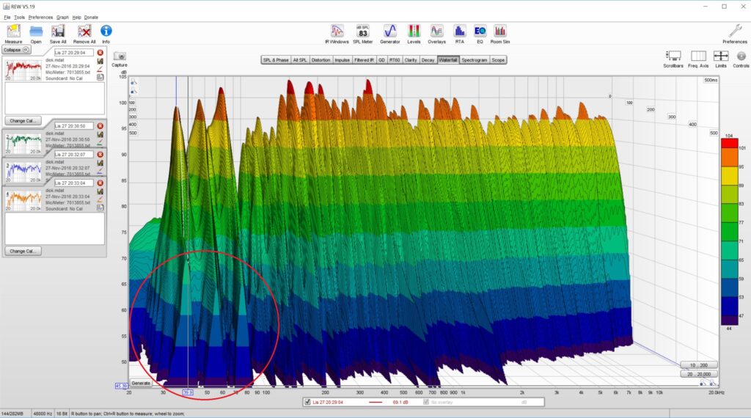Toggle the No overlay checkbox
This screenshot has height=418, width=751.
click(x=426, y=402)
